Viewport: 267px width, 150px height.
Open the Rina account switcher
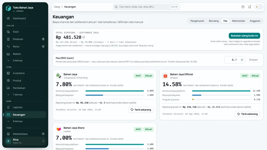pyautogui.click(x=25, y=141)
